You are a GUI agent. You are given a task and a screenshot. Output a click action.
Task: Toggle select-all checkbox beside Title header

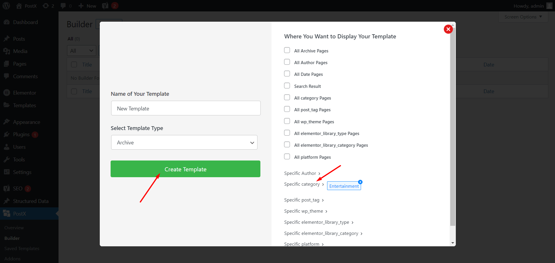[x=74, y=64]
